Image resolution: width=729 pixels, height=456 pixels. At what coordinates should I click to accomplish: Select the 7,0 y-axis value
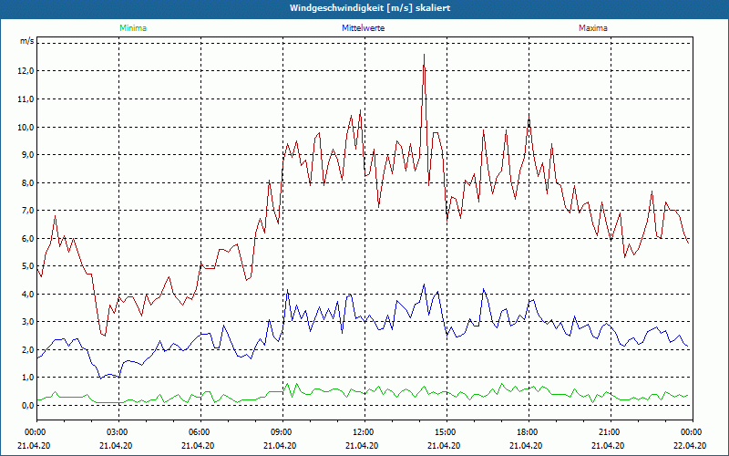pos(28,211)
